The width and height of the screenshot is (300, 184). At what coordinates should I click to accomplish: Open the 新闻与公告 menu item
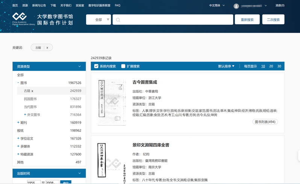[39, 6]
